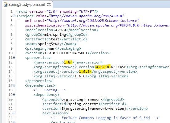Screen dimensions: 170x123
Task: Collapse the project element at line 2
Action: (x=14, y=16)
